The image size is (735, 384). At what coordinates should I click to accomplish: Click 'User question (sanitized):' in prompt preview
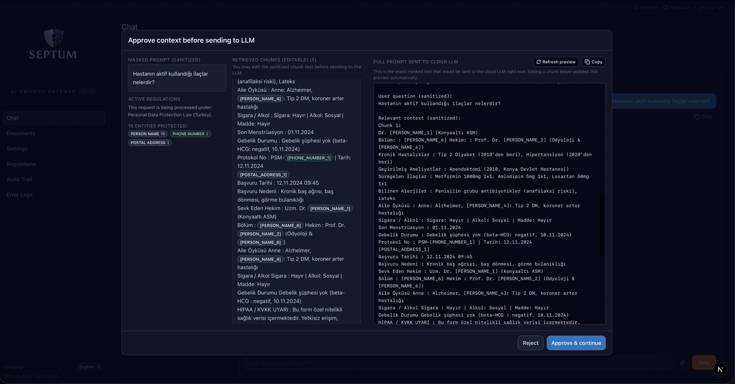[415, 96]
